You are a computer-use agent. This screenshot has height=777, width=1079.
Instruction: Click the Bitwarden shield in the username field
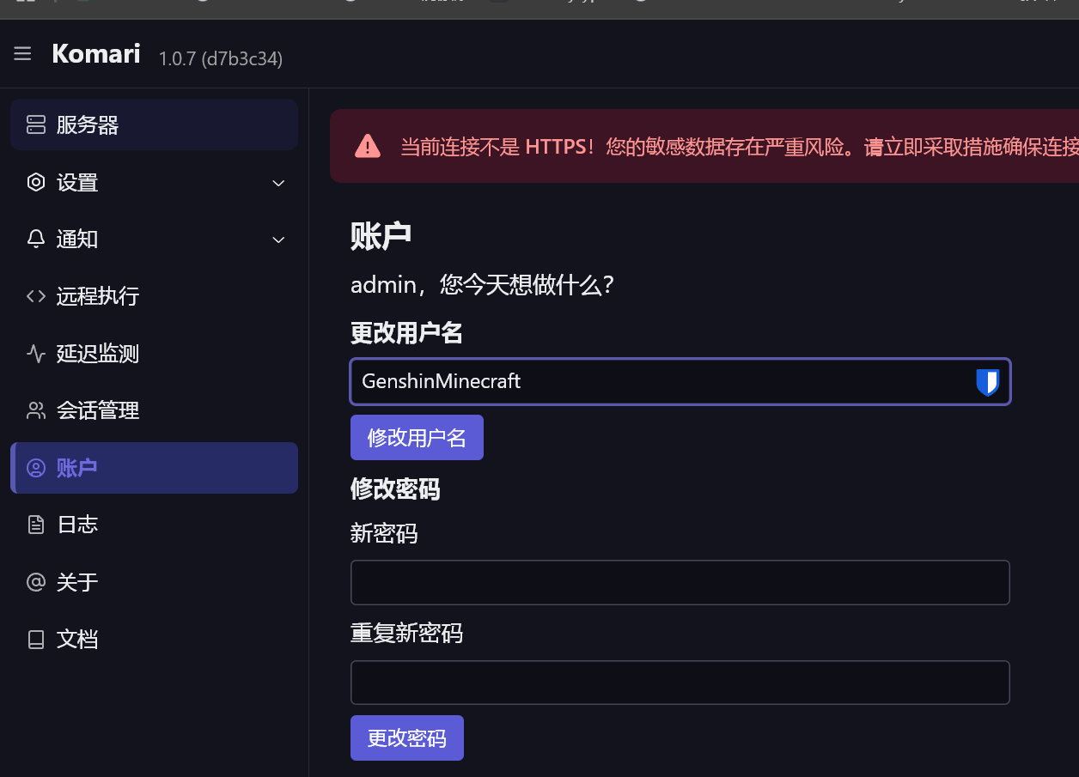(988, 381)
